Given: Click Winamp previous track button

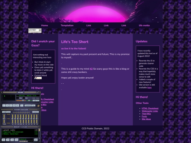Looking at the screenshot, I should [4, 106].
